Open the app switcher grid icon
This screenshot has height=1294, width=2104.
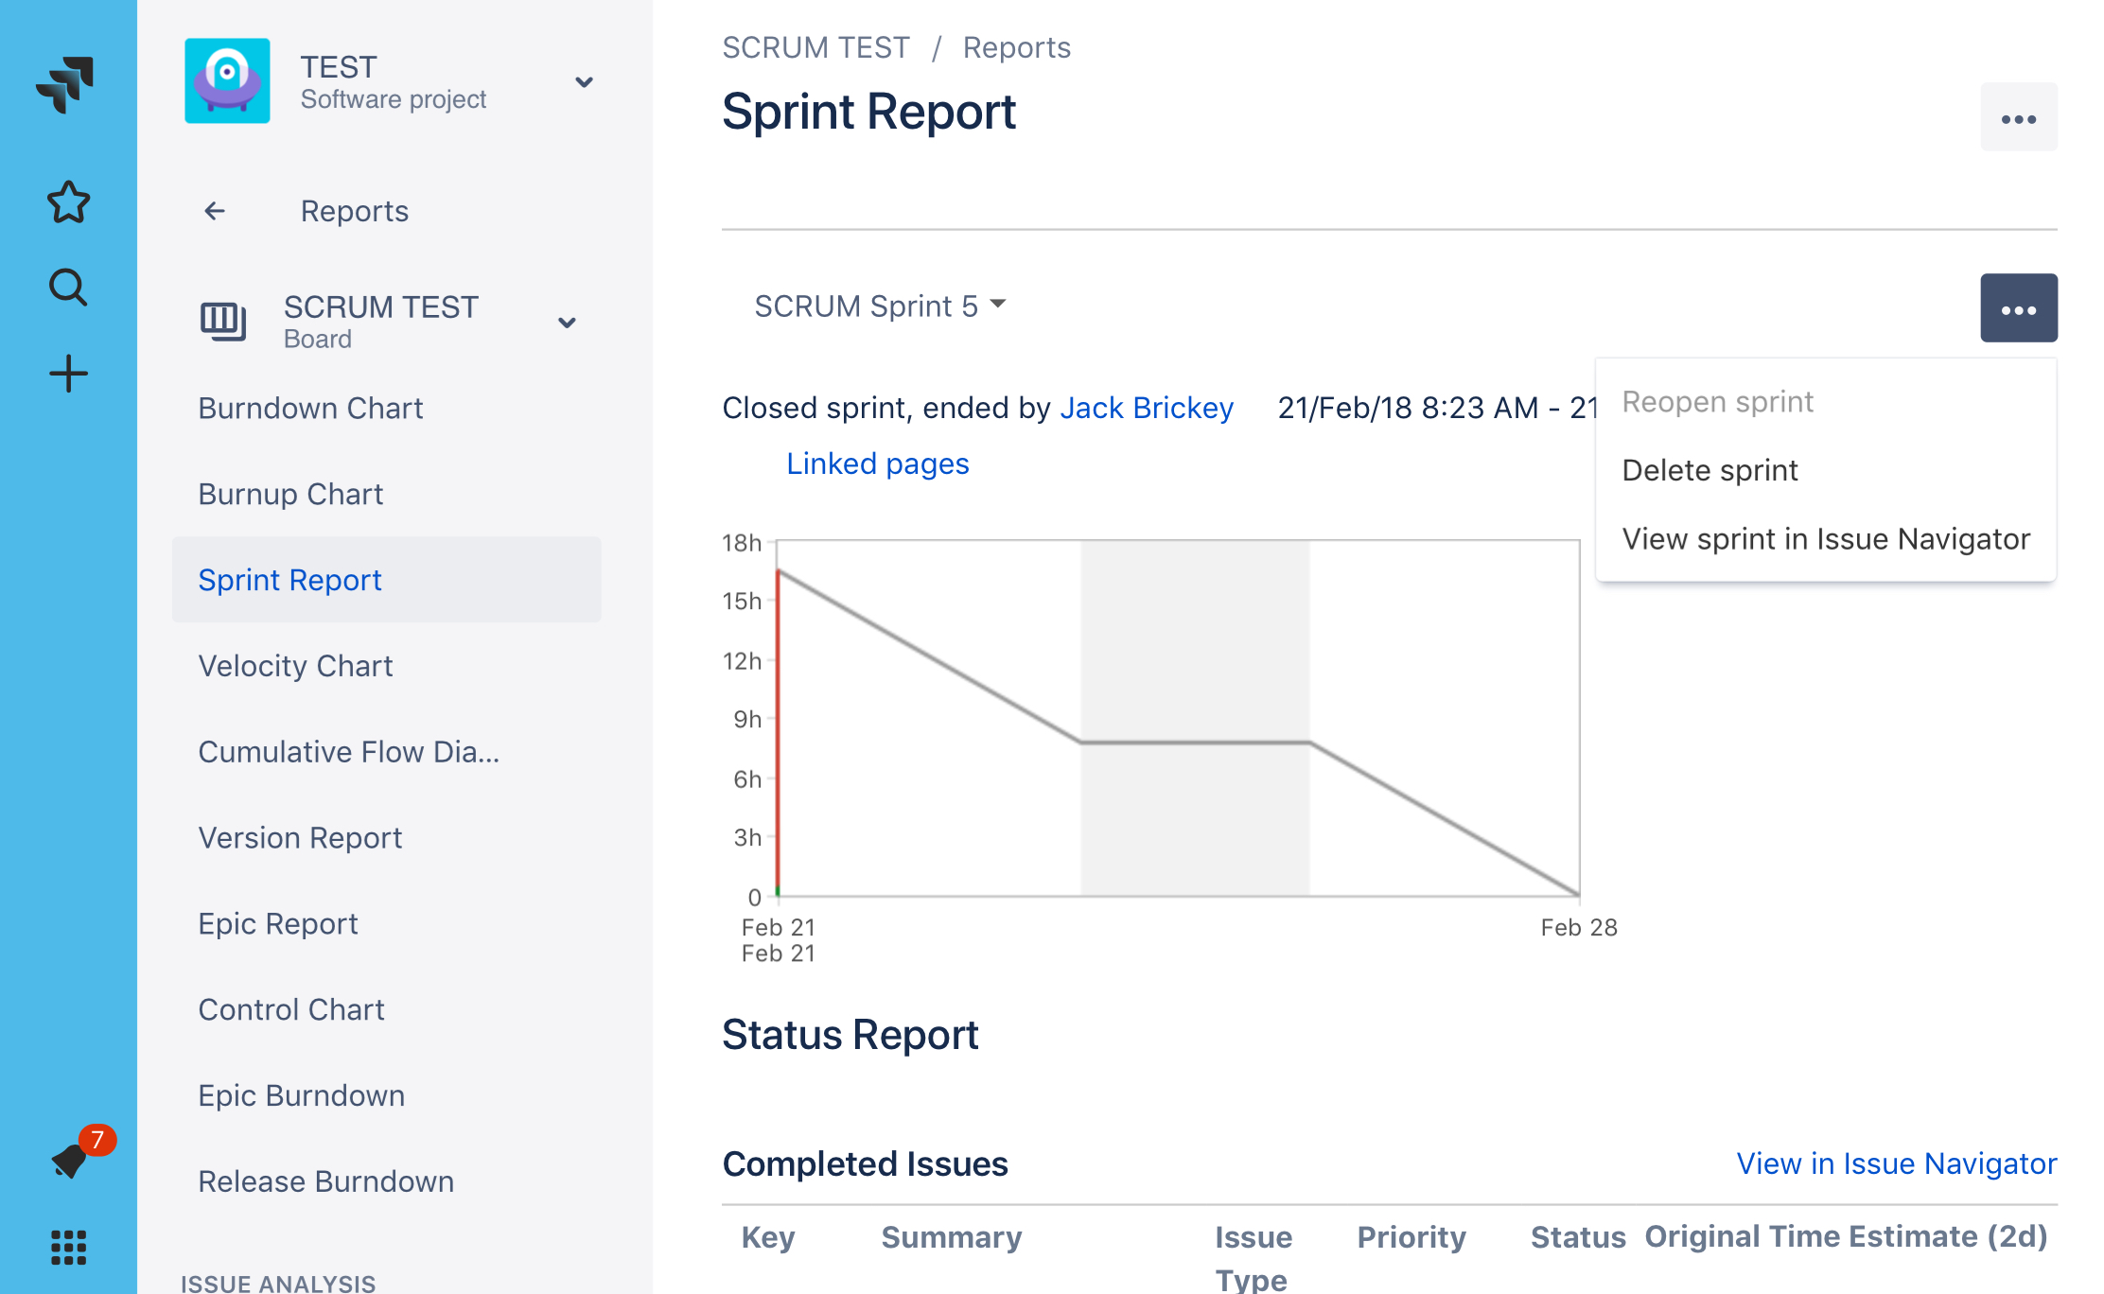(x=66, y=1249)
